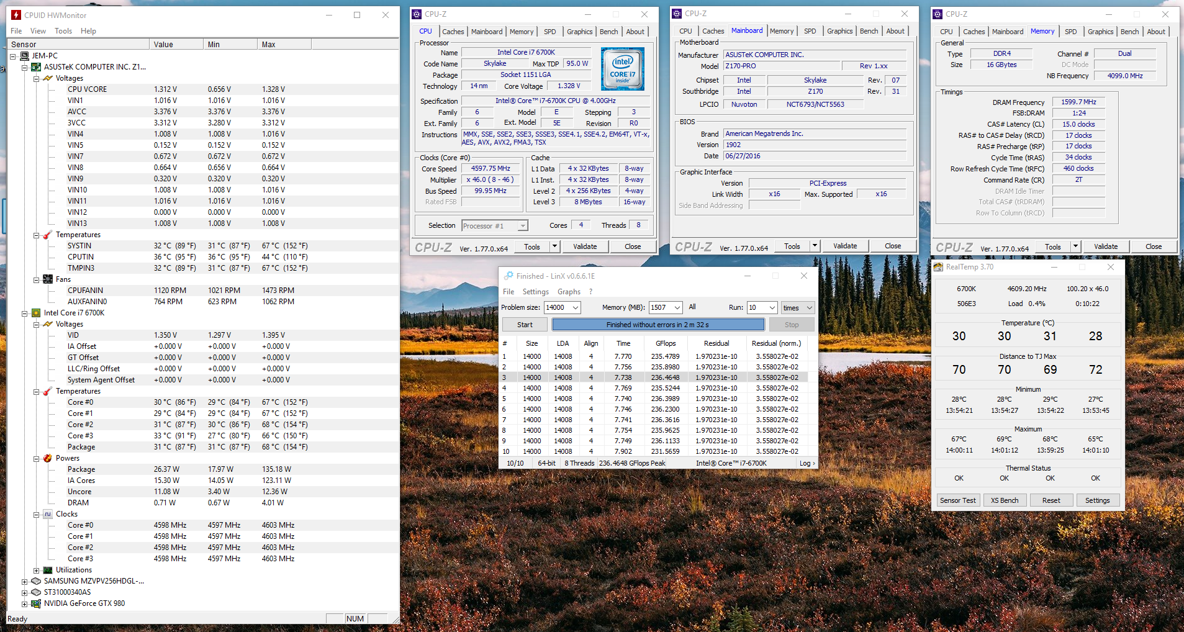
Task: Open the Log link in the LinX status bar
Action: pos(807,463)
